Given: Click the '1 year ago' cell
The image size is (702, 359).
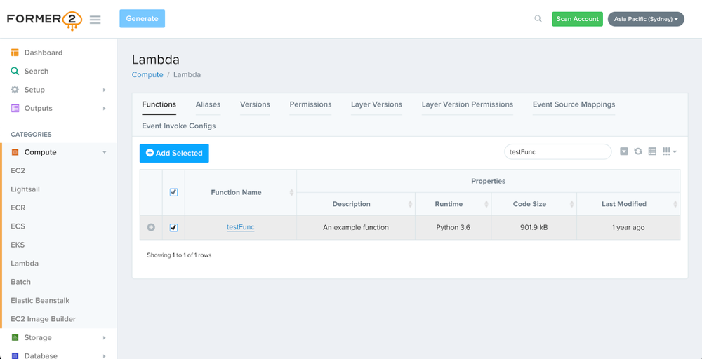Looking at the screenshot, I should (x=628, y=228).
